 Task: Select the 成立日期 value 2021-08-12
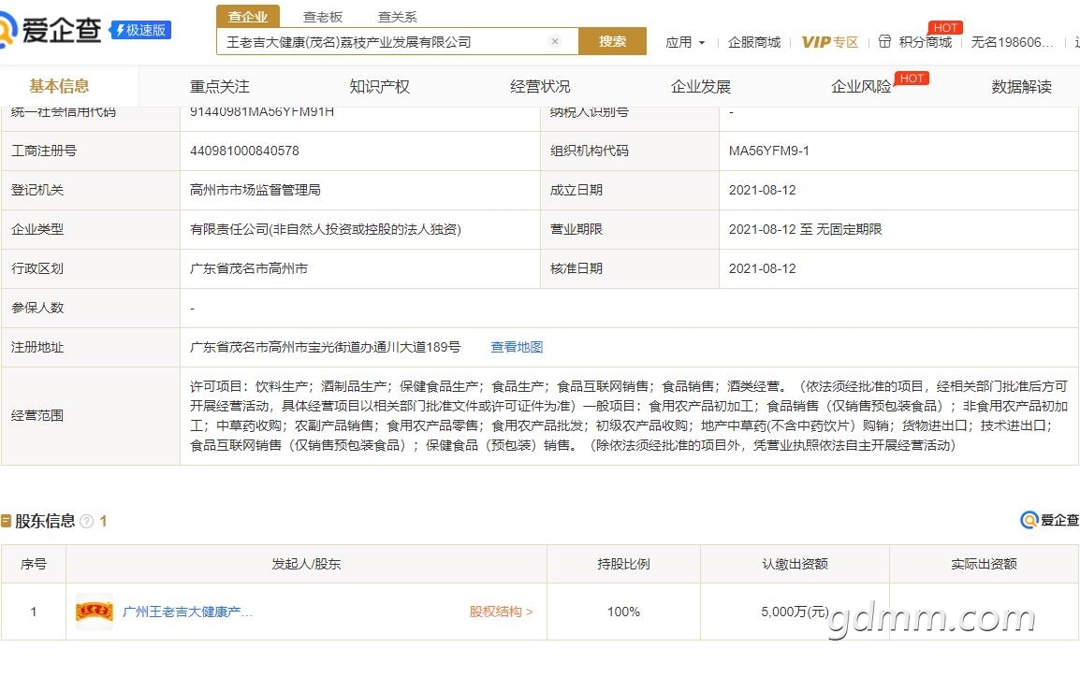point(762,190)
